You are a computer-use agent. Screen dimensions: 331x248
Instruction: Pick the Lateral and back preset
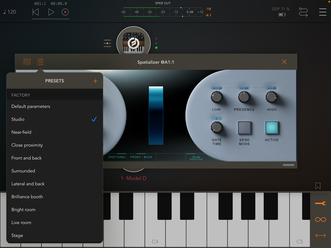pos(55,184)
